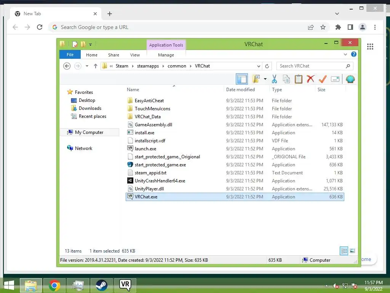Open Google apps grid icon
390x293 pixels.
tap(370, 47)
